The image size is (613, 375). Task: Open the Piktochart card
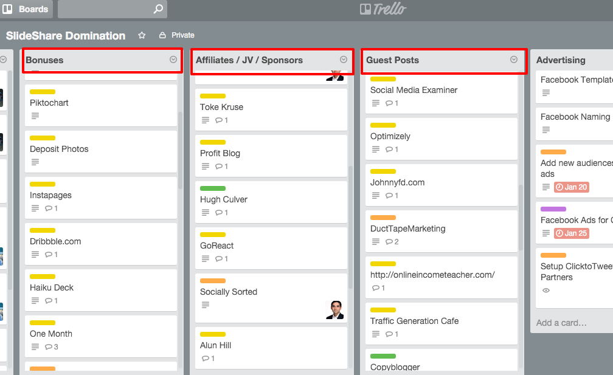(101, 106)
